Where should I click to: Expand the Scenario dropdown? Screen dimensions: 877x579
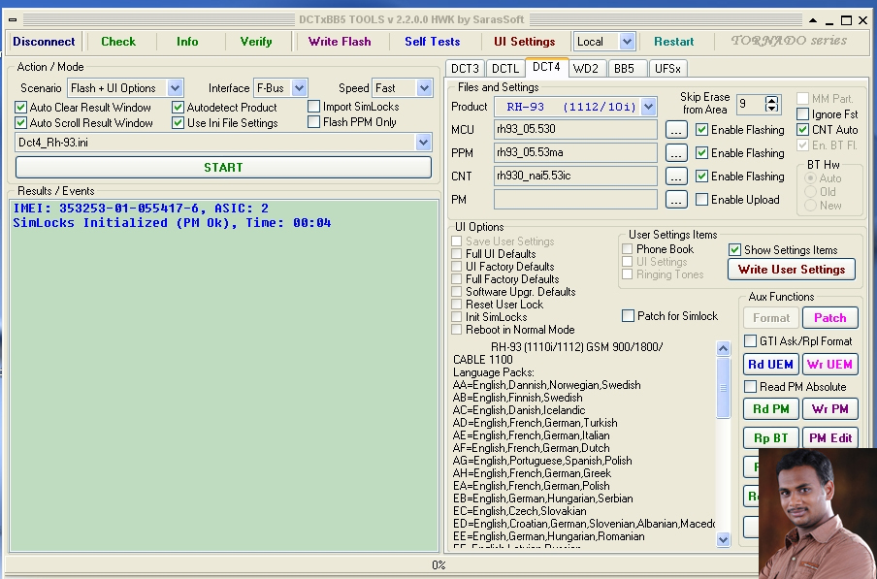pos(175,87)
